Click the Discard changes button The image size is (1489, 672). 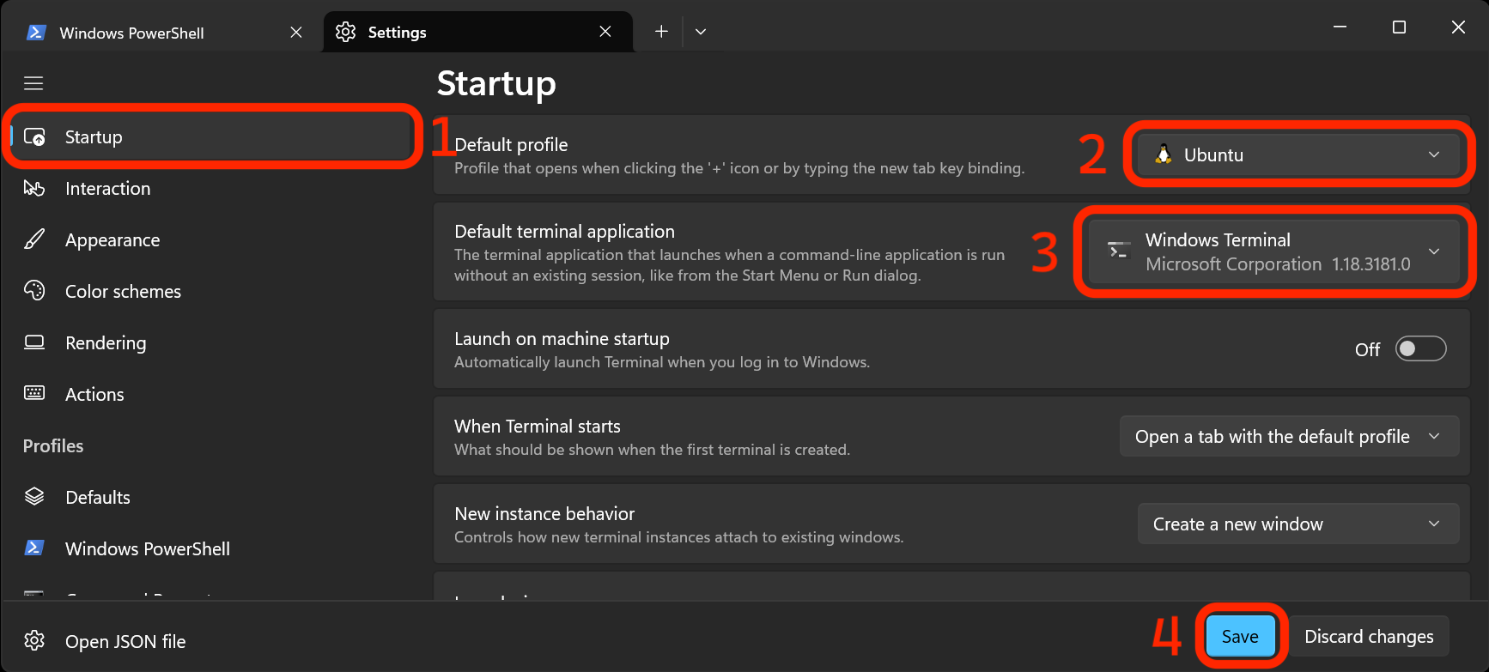point(1369,637)
